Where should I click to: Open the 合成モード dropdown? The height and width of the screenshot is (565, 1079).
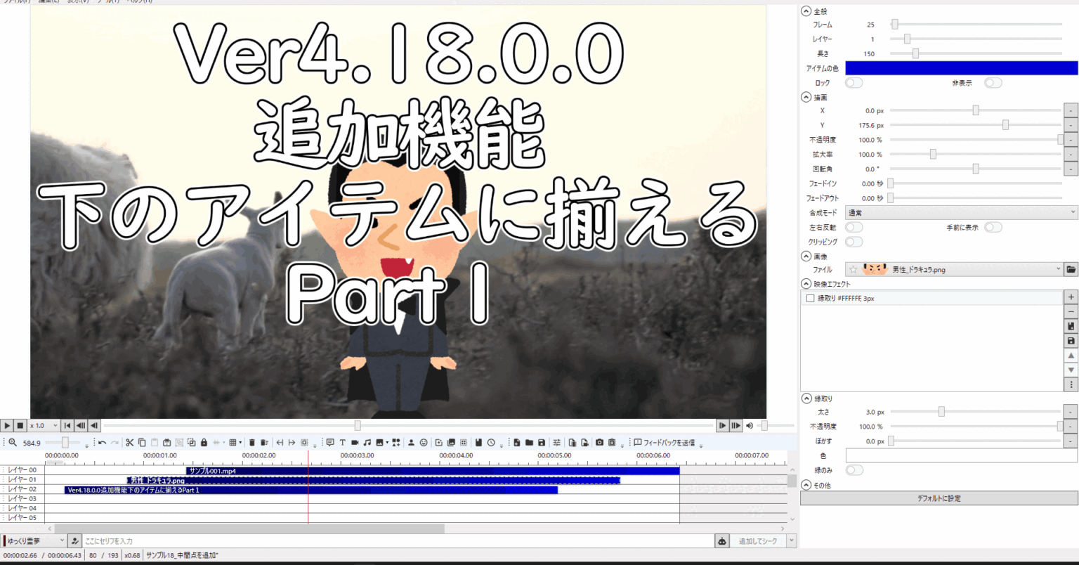[961, 212]
